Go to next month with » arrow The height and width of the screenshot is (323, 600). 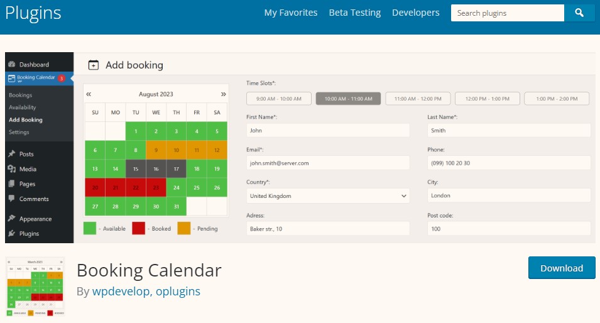click(224, 94)
